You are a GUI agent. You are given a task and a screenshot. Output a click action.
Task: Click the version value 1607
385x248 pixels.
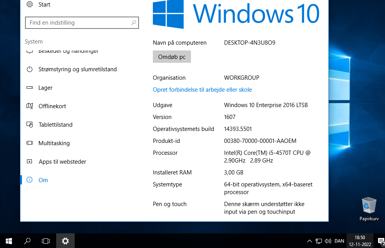[230, 117]
